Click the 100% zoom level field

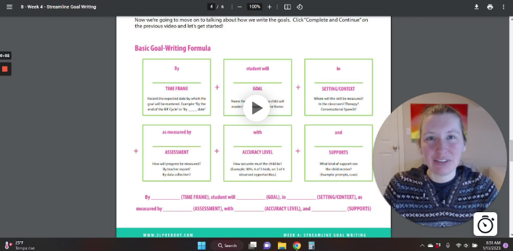point(255,7)
